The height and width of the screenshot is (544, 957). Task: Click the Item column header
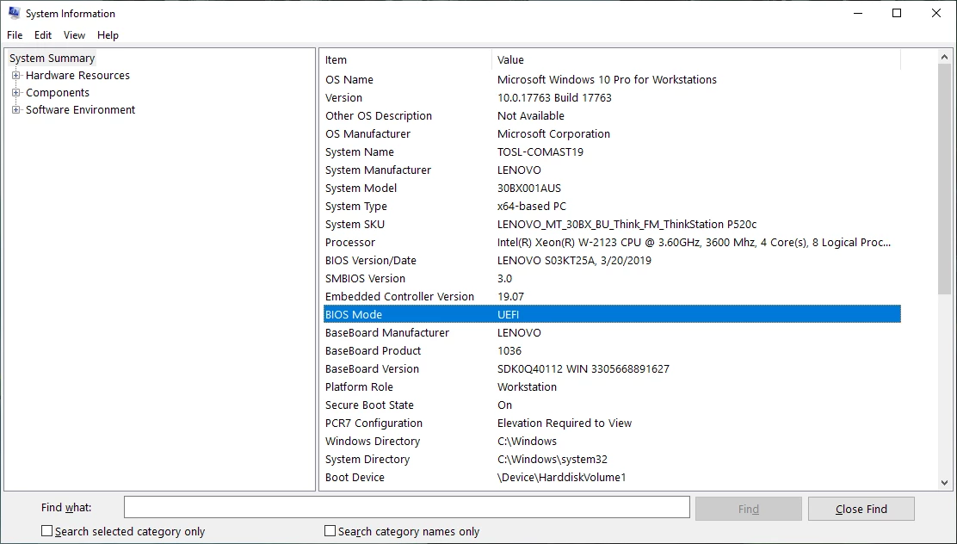(406, 60)
